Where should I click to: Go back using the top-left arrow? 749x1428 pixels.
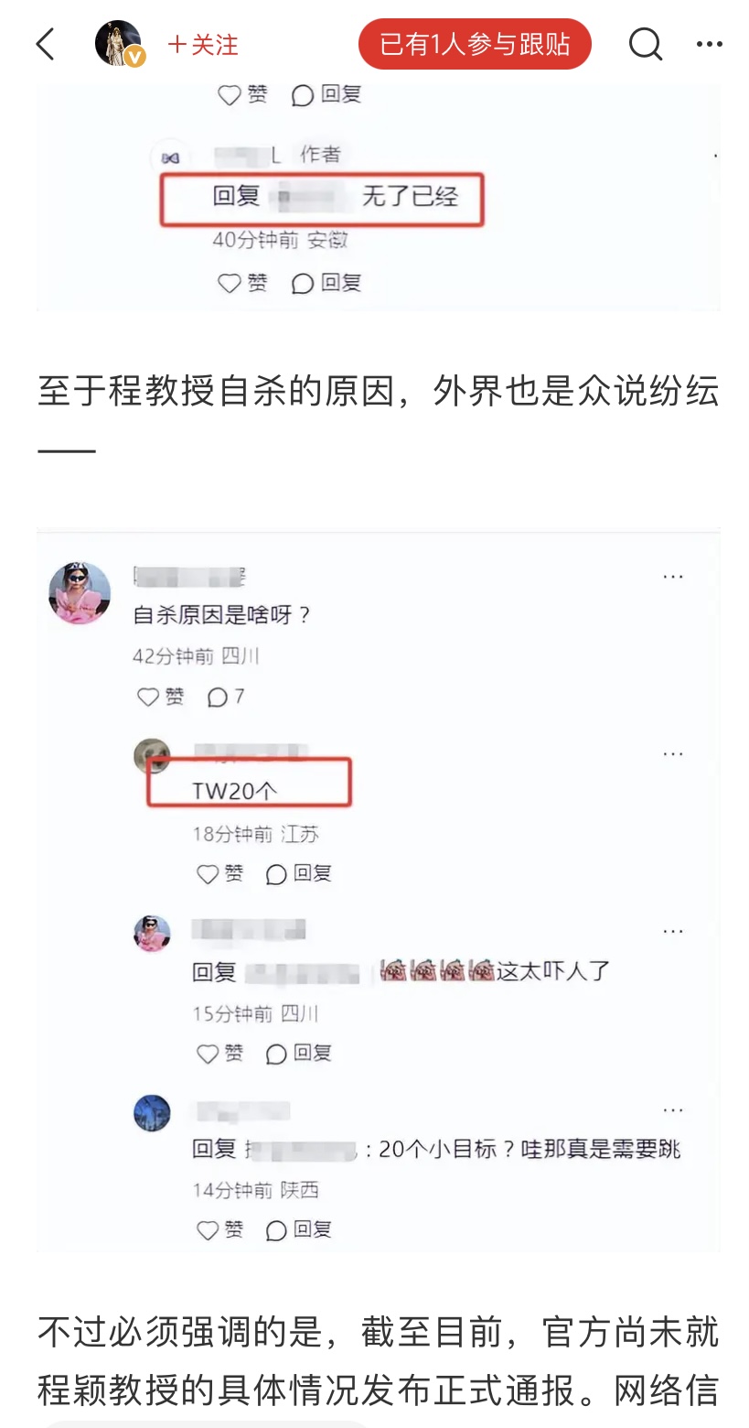coord(45,44)
